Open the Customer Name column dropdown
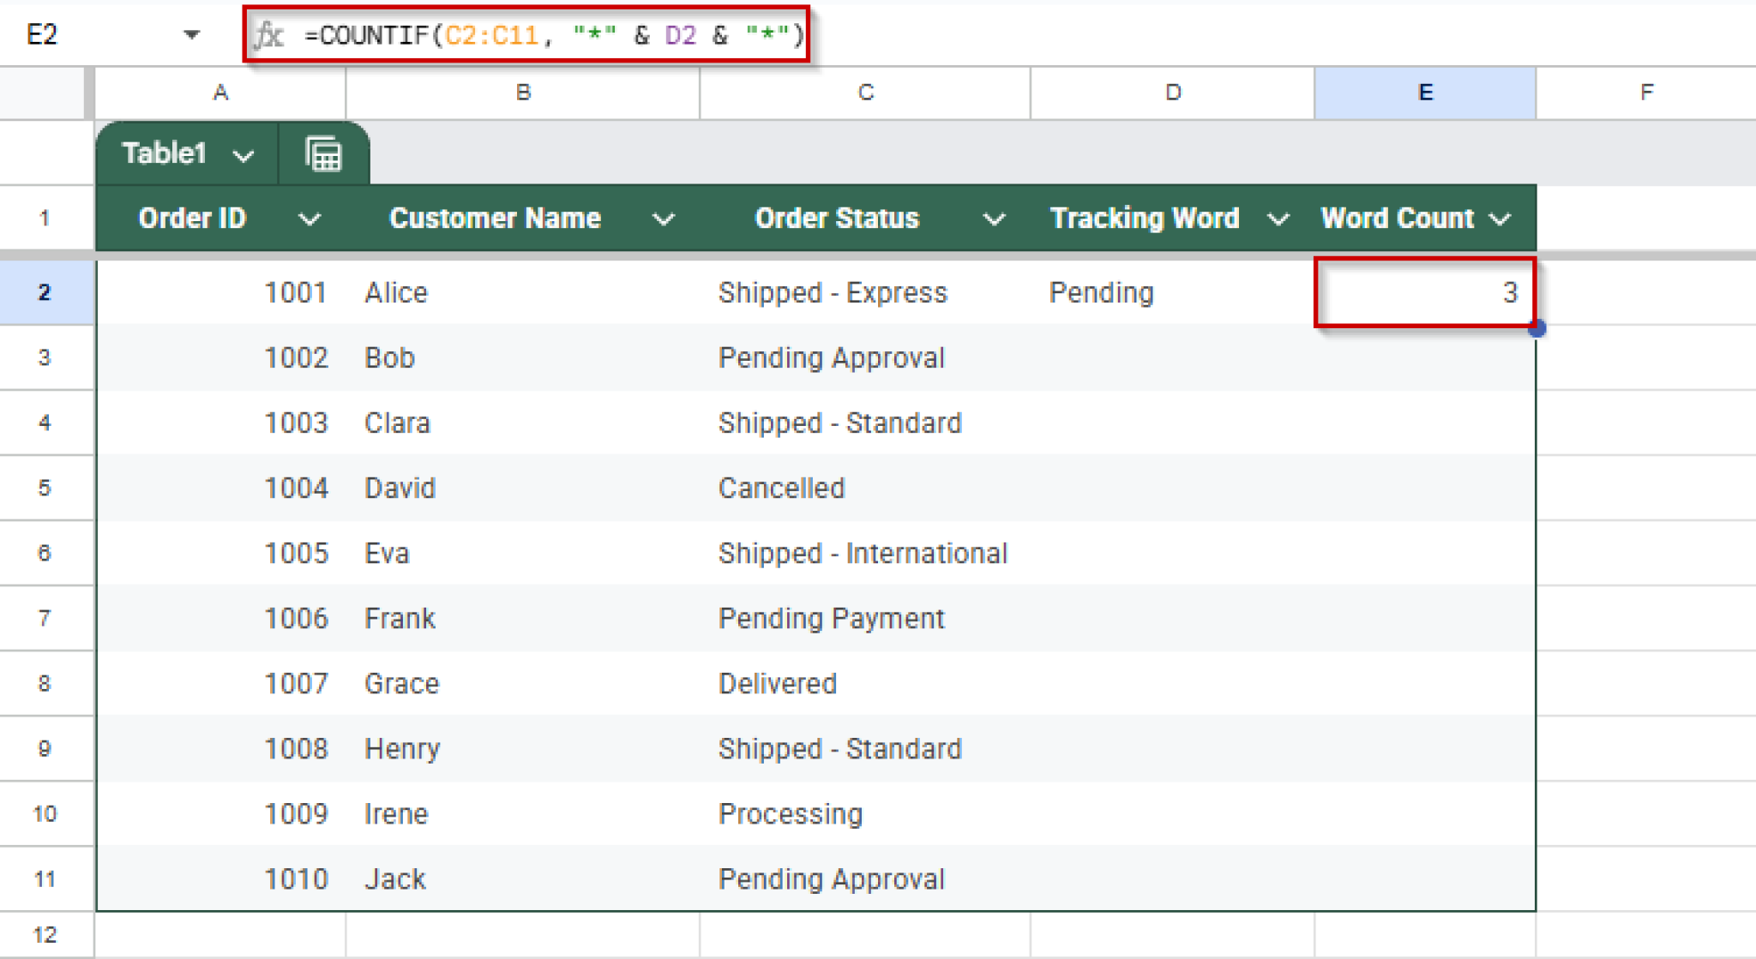Image resolution: width=1756 pixels, height=959 pixels. pos(663,219)
